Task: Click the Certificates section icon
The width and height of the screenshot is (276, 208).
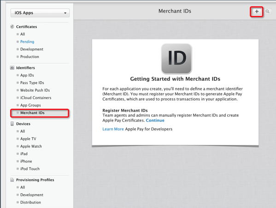Action: 12,27
